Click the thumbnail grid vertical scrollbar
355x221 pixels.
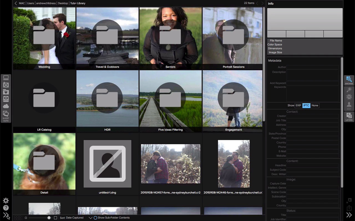[x=264, y=64]
